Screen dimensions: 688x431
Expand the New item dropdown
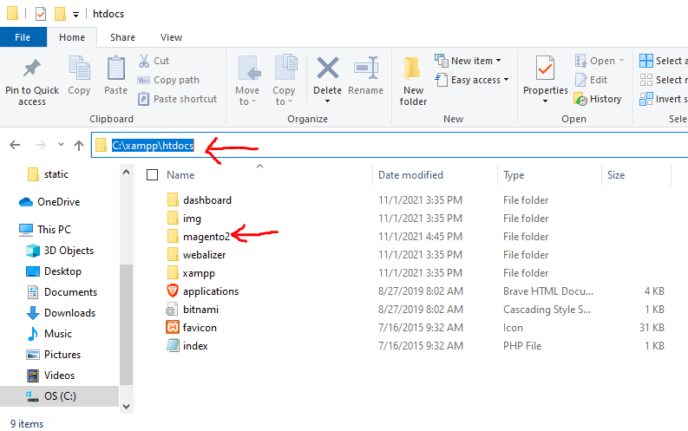pos(499,61)
